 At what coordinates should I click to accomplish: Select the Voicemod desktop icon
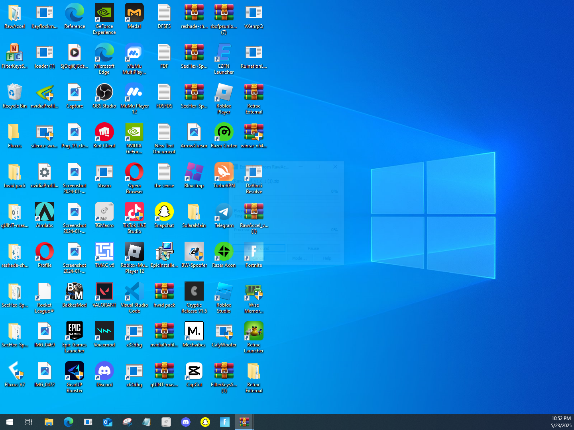point(104,332)
